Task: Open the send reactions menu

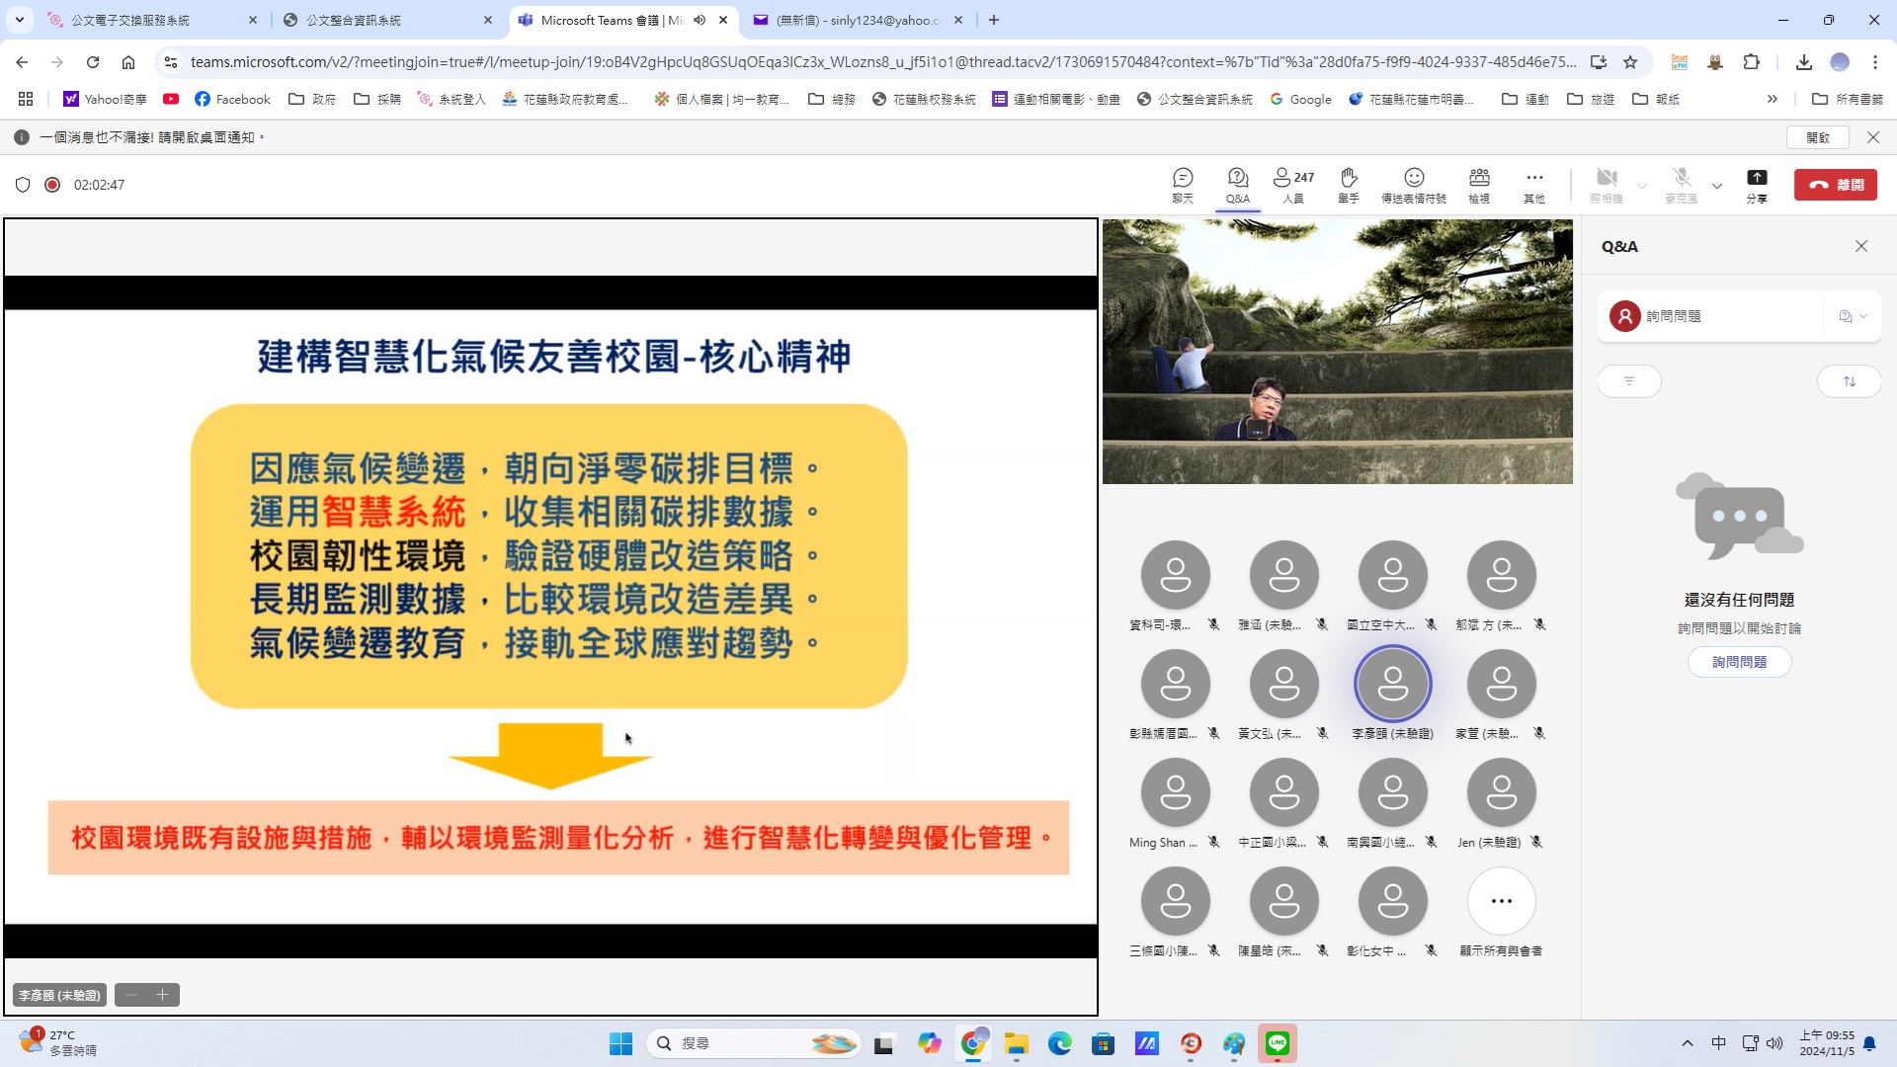Action: (1414, 185)
